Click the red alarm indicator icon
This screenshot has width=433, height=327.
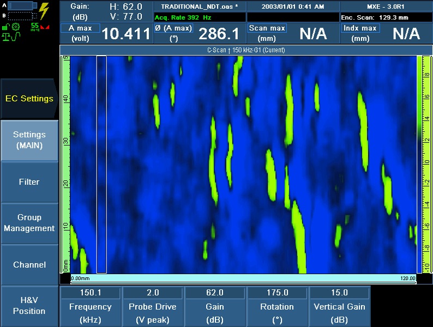pyautogui.click(x=45, y=27)
